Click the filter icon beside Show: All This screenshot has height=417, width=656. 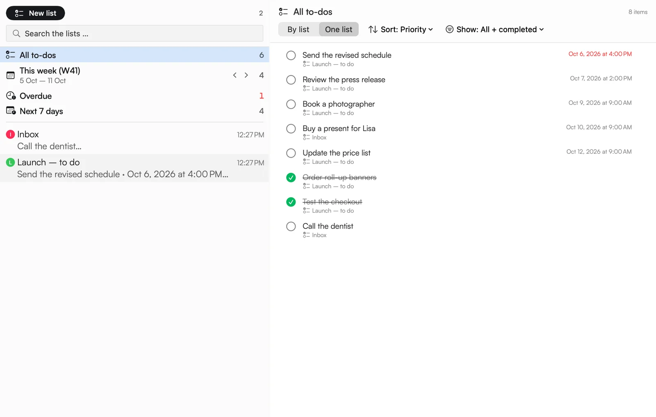pyautogui.click(x=449, y=29)
